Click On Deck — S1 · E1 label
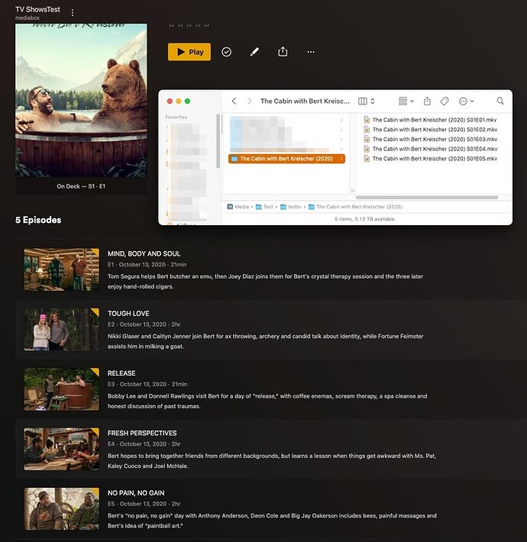The image size is (527, 542). coord(81,186)
